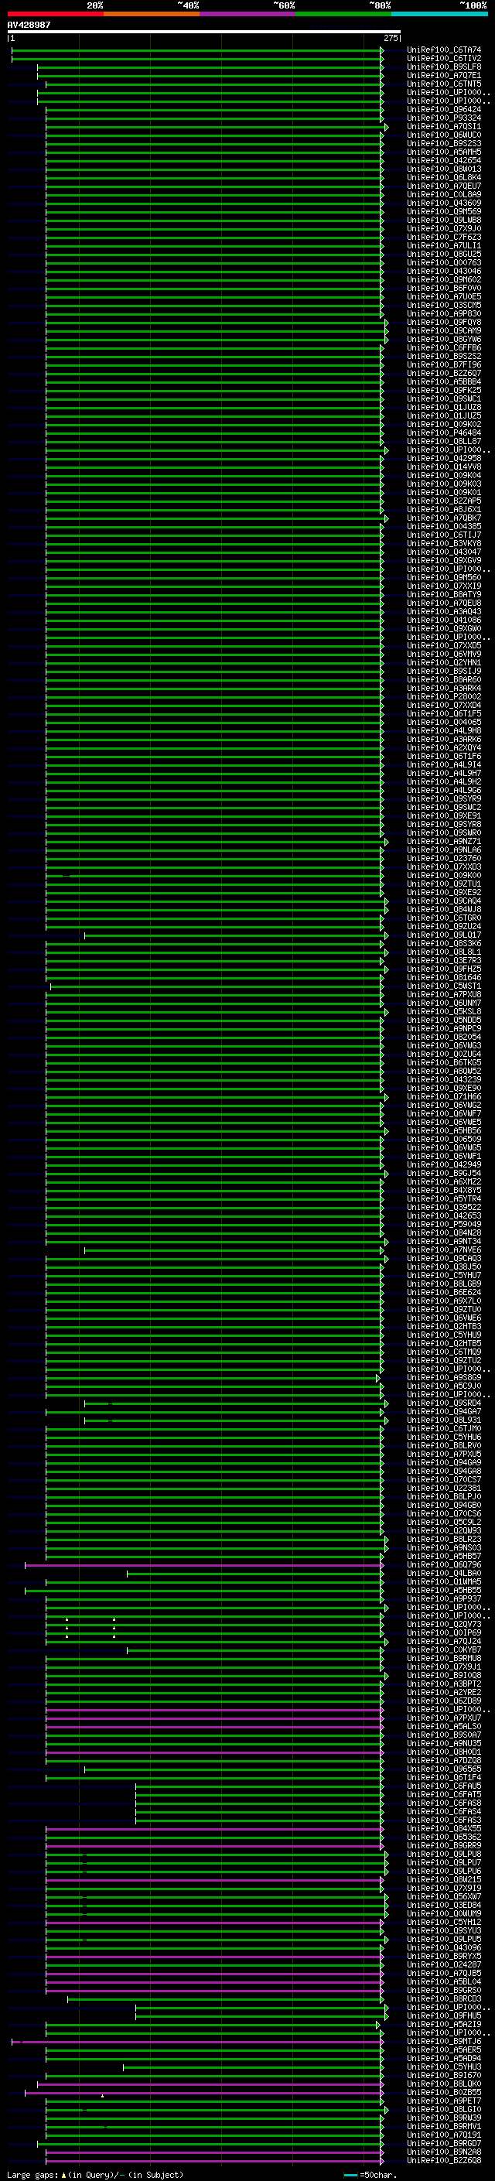Select the UniRef100_Q9LQ17 entry
Image resolution: width=495 pixels, height=2181 pixels.
pyautogui.click(x=444, y=935)
